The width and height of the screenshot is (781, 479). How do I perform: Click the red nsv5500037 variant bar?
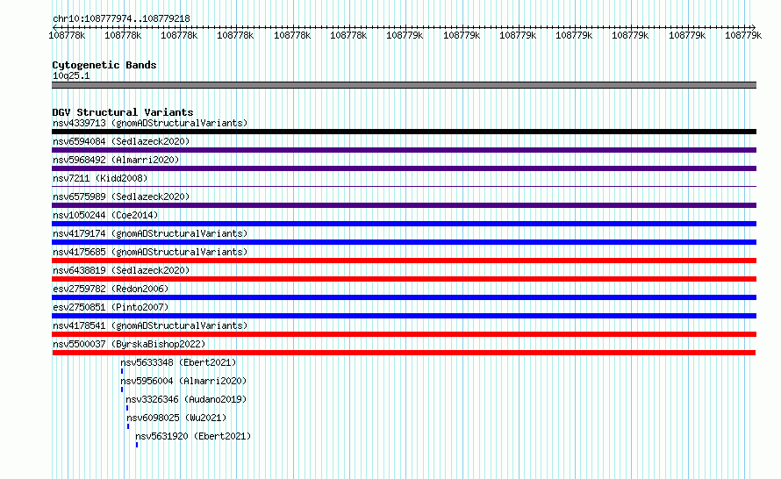pos(404,353)
